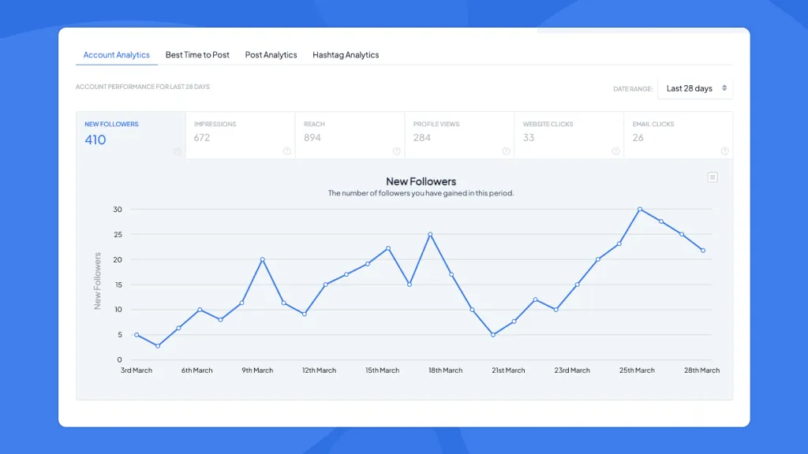The image size is (808, 454).
Task: Click the help icon in Impressions card
Action: point(287,151)
